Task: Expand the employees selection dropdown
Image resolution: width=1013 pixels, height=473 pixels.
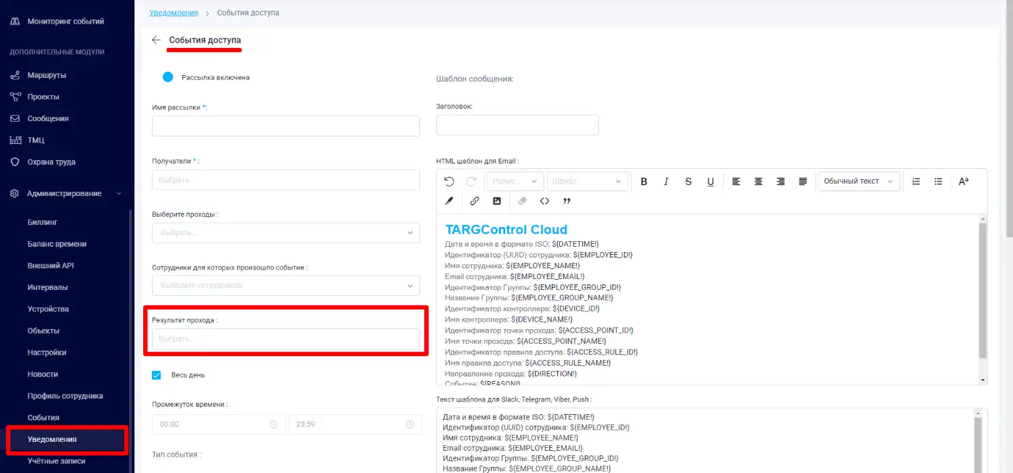Action: 286,285
